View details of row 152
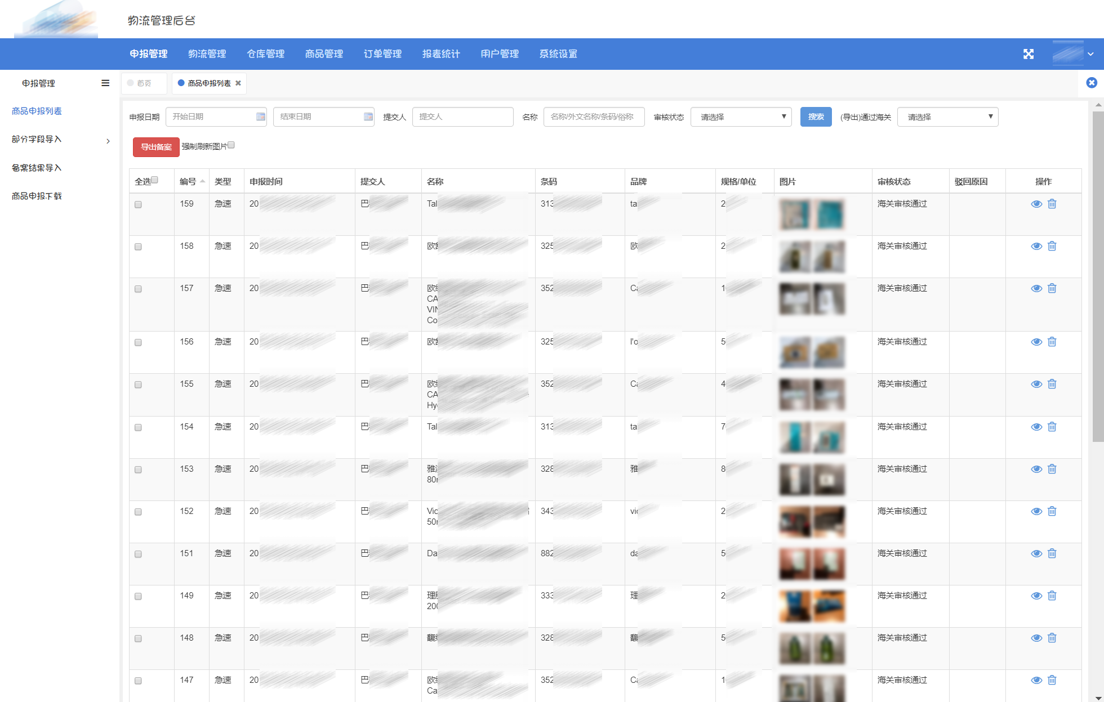 (1036, 511)
